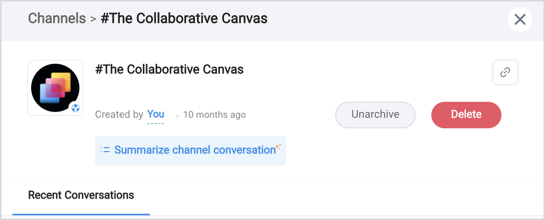This screenshot has width=545, height=220.
Task: Open the Collaborative Canvas channel avatar
Action: 55,87
